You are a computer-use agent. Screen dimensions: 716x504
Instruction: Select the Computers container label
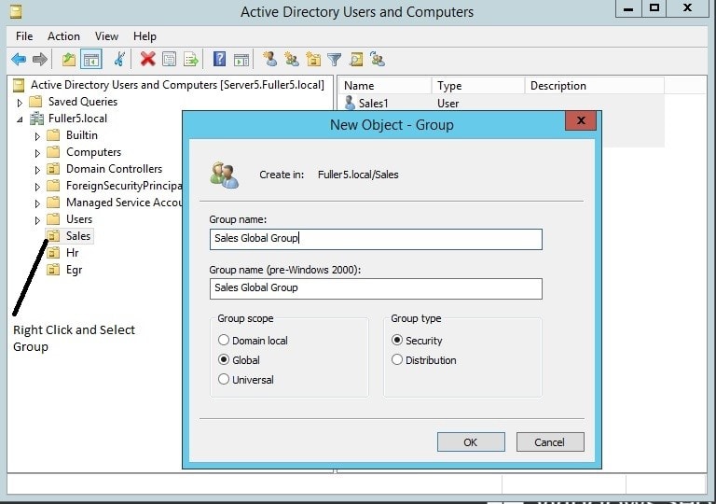[x=93, y=152]
